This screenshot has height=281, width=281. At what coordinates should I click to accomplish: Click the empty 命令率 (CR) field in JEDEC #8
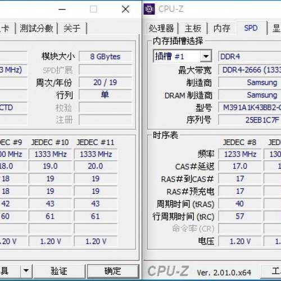240,229
